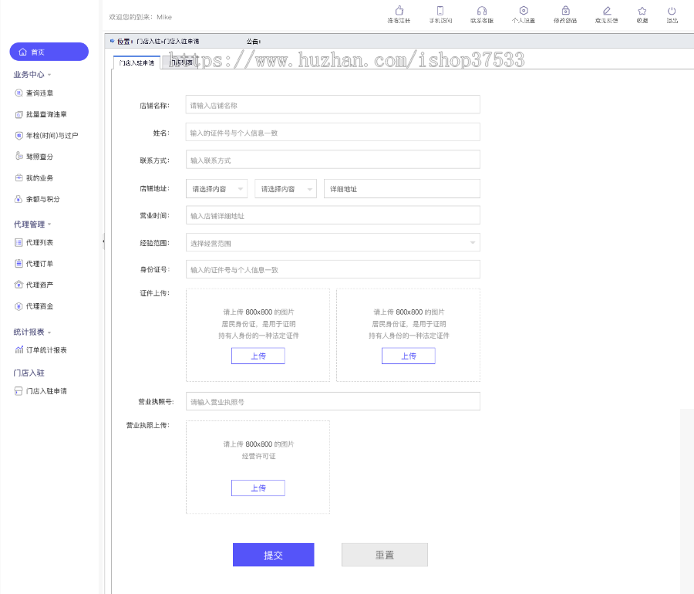Click the logout (退出) power icon
Viewport: 694px width, 594px height.
pyautogui.click(x=672, y=11)
